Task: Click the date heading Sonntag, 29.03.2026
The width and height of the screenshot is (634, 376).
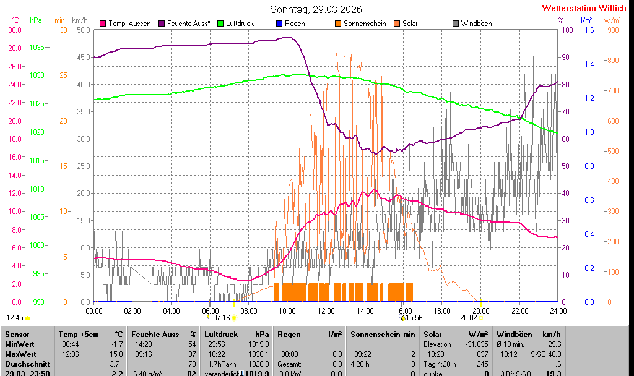Action: (316, 9)
